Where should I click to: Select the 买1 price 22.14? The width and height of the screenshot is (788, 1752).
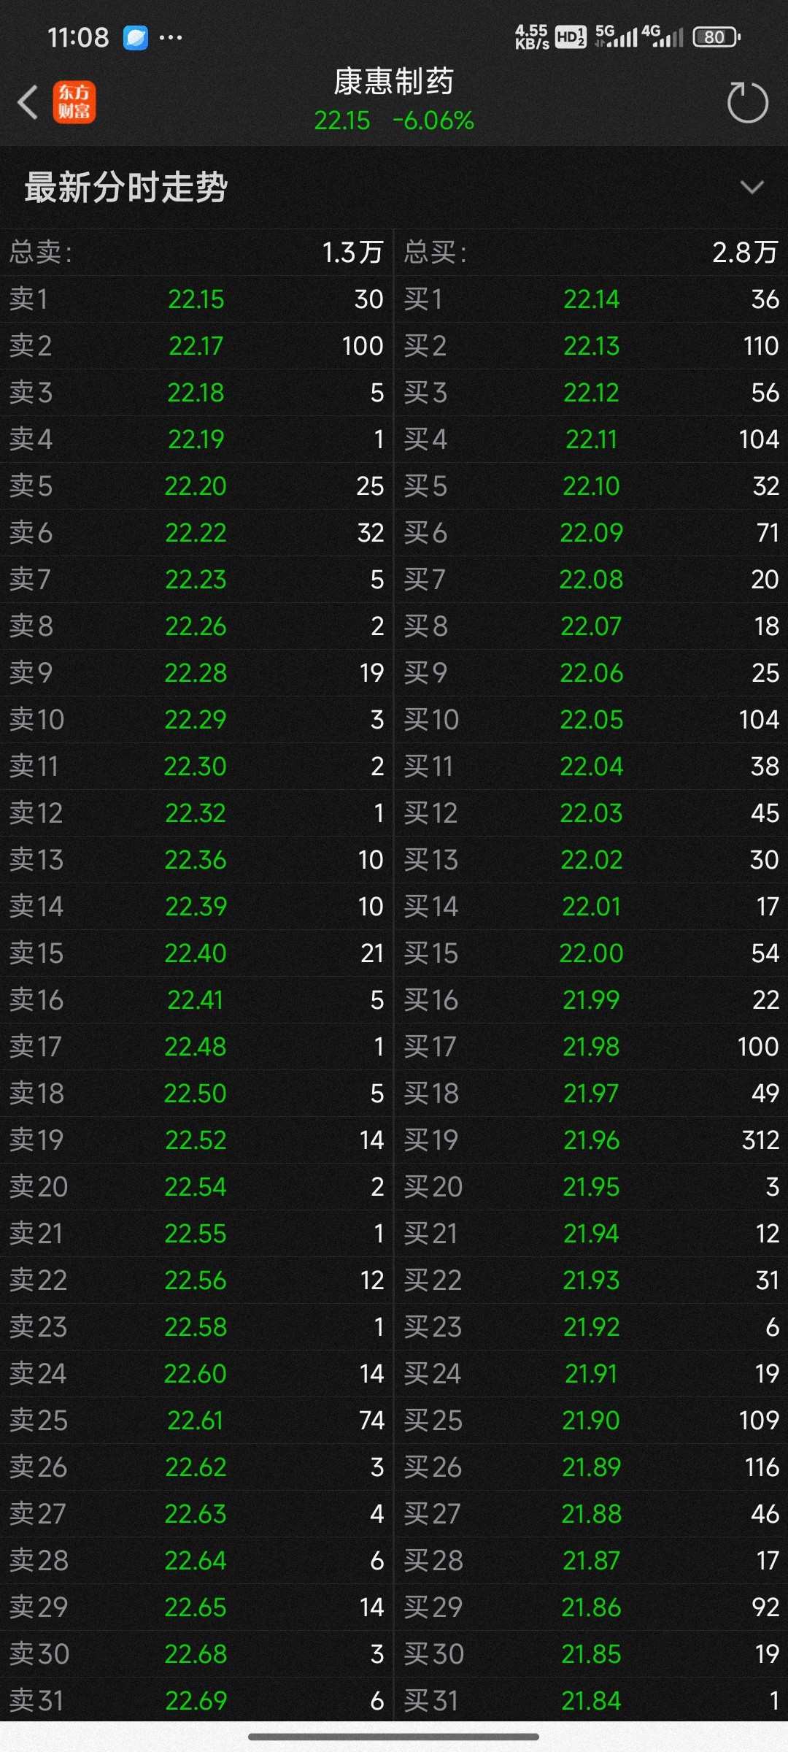[x=592, y=299]
